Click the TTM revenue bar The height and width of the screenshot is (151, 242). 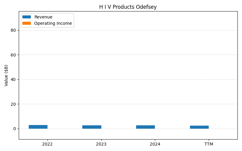199,127
